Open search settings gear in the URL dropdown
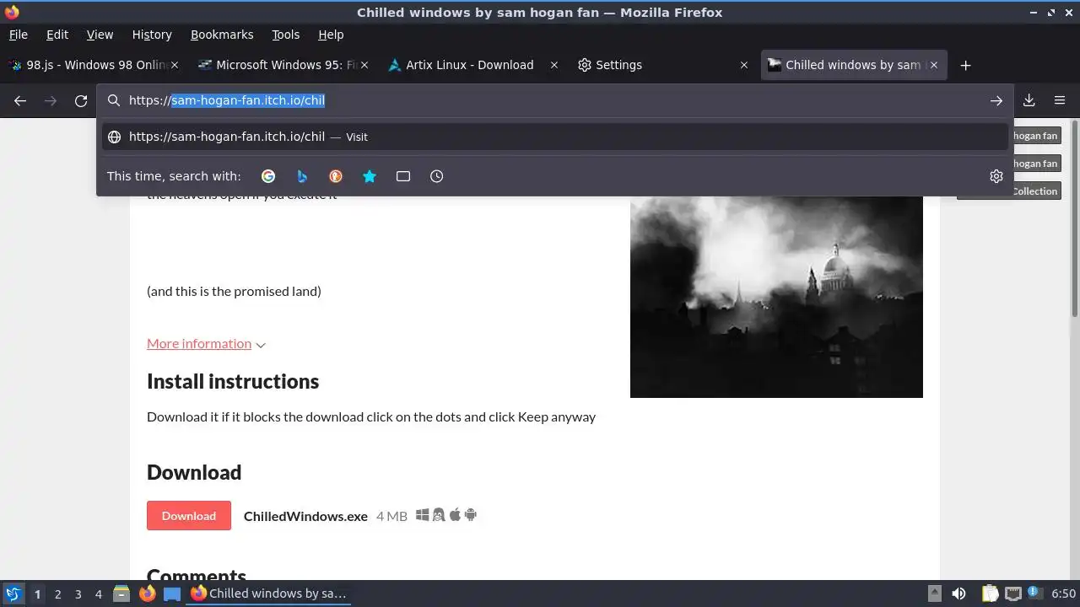 tap(996, 176)
